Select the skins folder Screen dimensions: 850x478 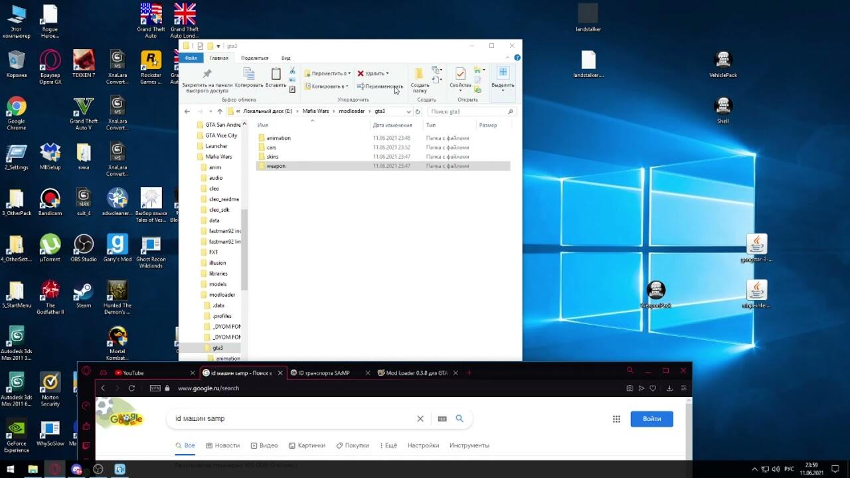[x=272, y=157]
